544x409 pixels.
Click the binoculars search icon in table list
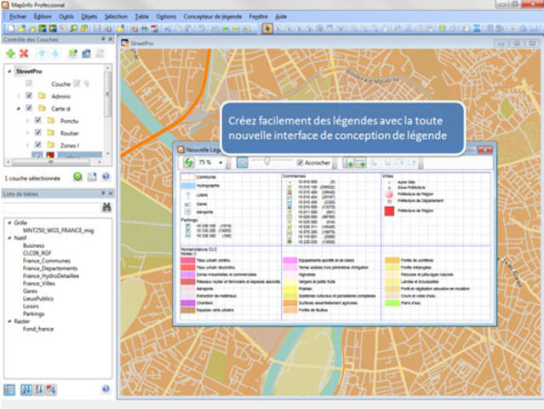(106, 207)
